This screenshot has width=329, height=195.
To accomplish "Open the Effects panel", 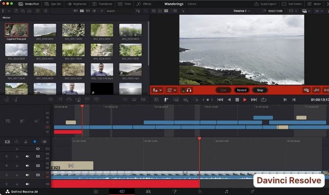I will point(144,4).
